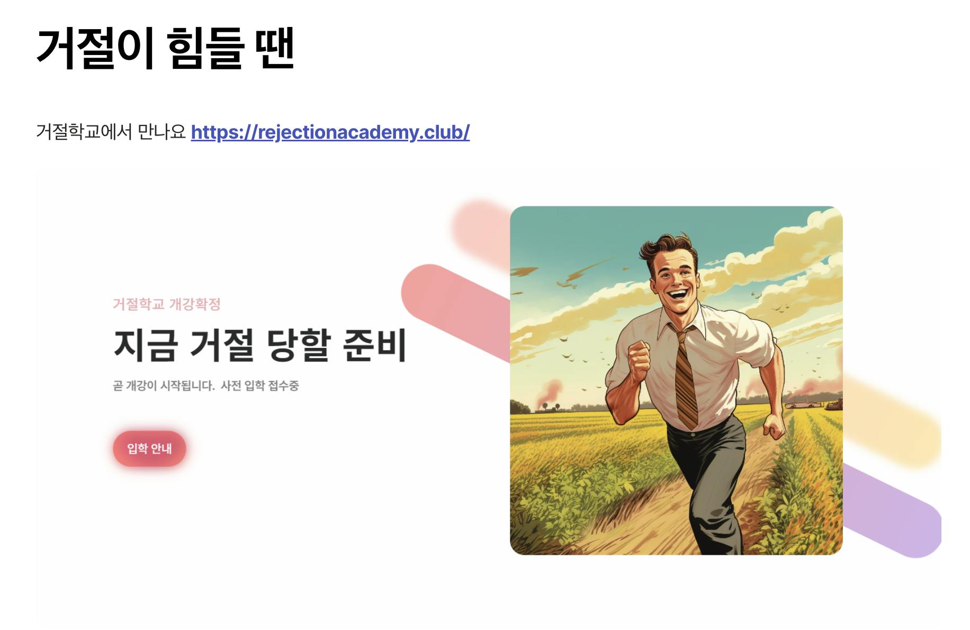Click the man's striped brown tie
This screenshot has height=630, width=970.
coord(686,376)
